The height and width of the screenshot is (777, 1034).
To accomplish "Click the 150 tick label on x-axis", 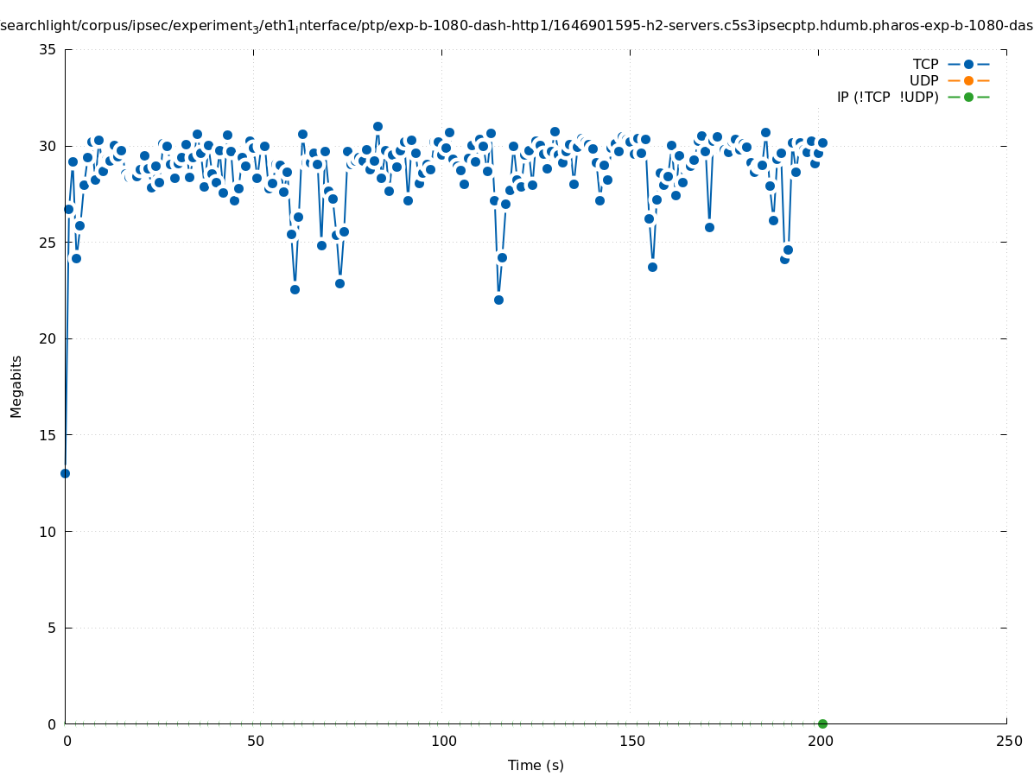I will click(631, 741).
